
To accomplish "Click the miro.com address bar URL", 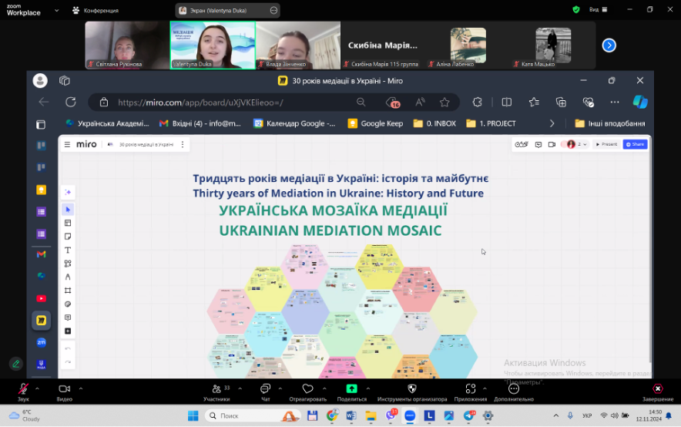I will tap(200, 103).
